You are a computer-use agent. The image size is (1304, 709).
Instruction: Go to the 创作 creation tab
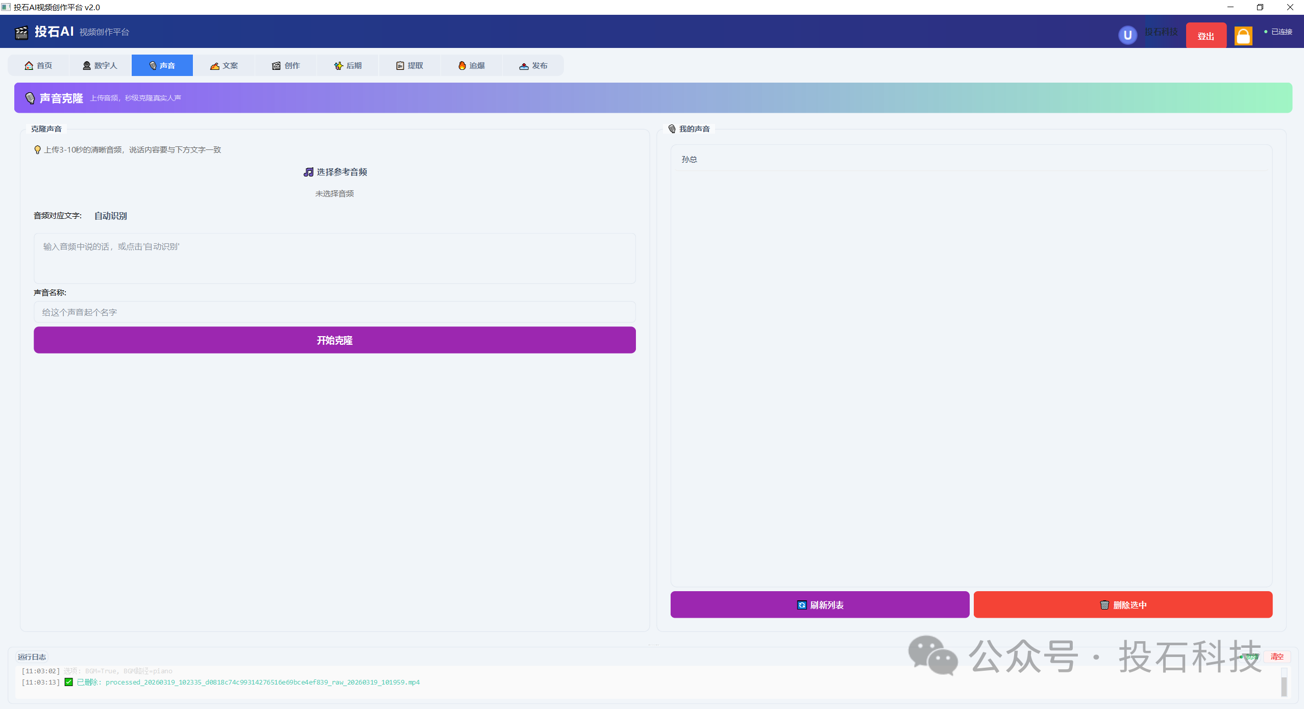pos(286,65)
